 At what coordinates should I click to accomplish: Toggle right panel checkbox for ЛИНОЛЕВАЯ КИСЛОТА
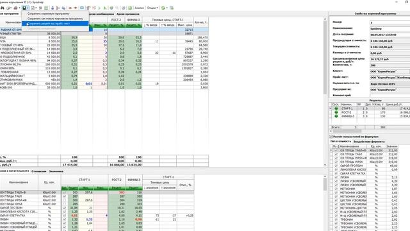click(x=336, y=169)
